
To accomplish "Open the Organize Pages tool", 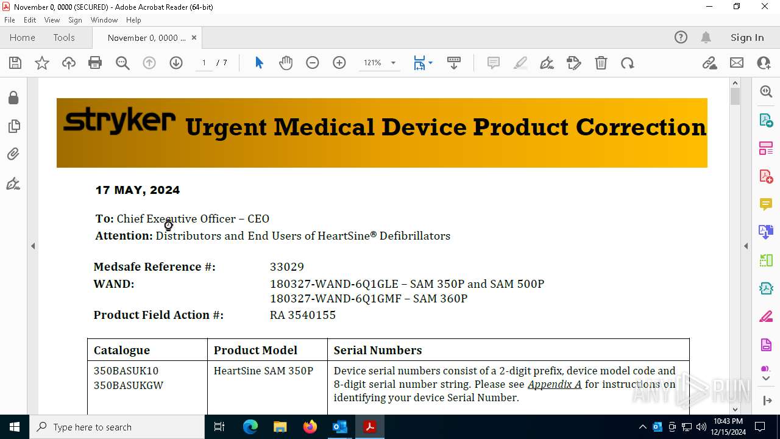I will (766, 261).
